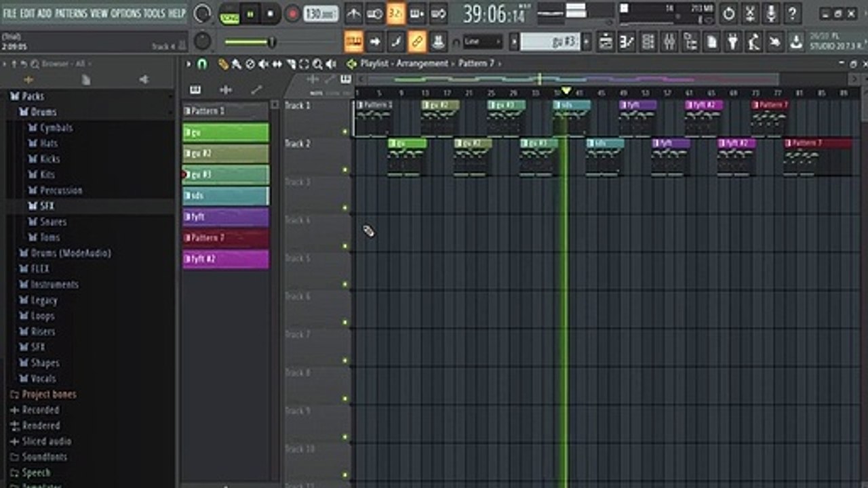Image resolution: width=868 pixels, height=488 pixels.
Task: Select 'gu #2' pattern in picker
Action: (226, 154)
